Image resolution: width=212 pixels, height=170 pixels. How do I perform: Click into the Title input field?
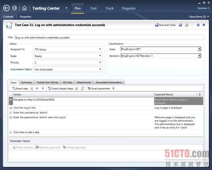point(109,37)
